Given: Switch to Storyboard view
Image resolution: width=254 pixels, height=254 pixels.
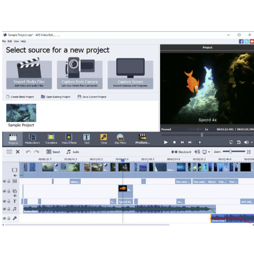Looking at the screenshot, I should (181, 152).
